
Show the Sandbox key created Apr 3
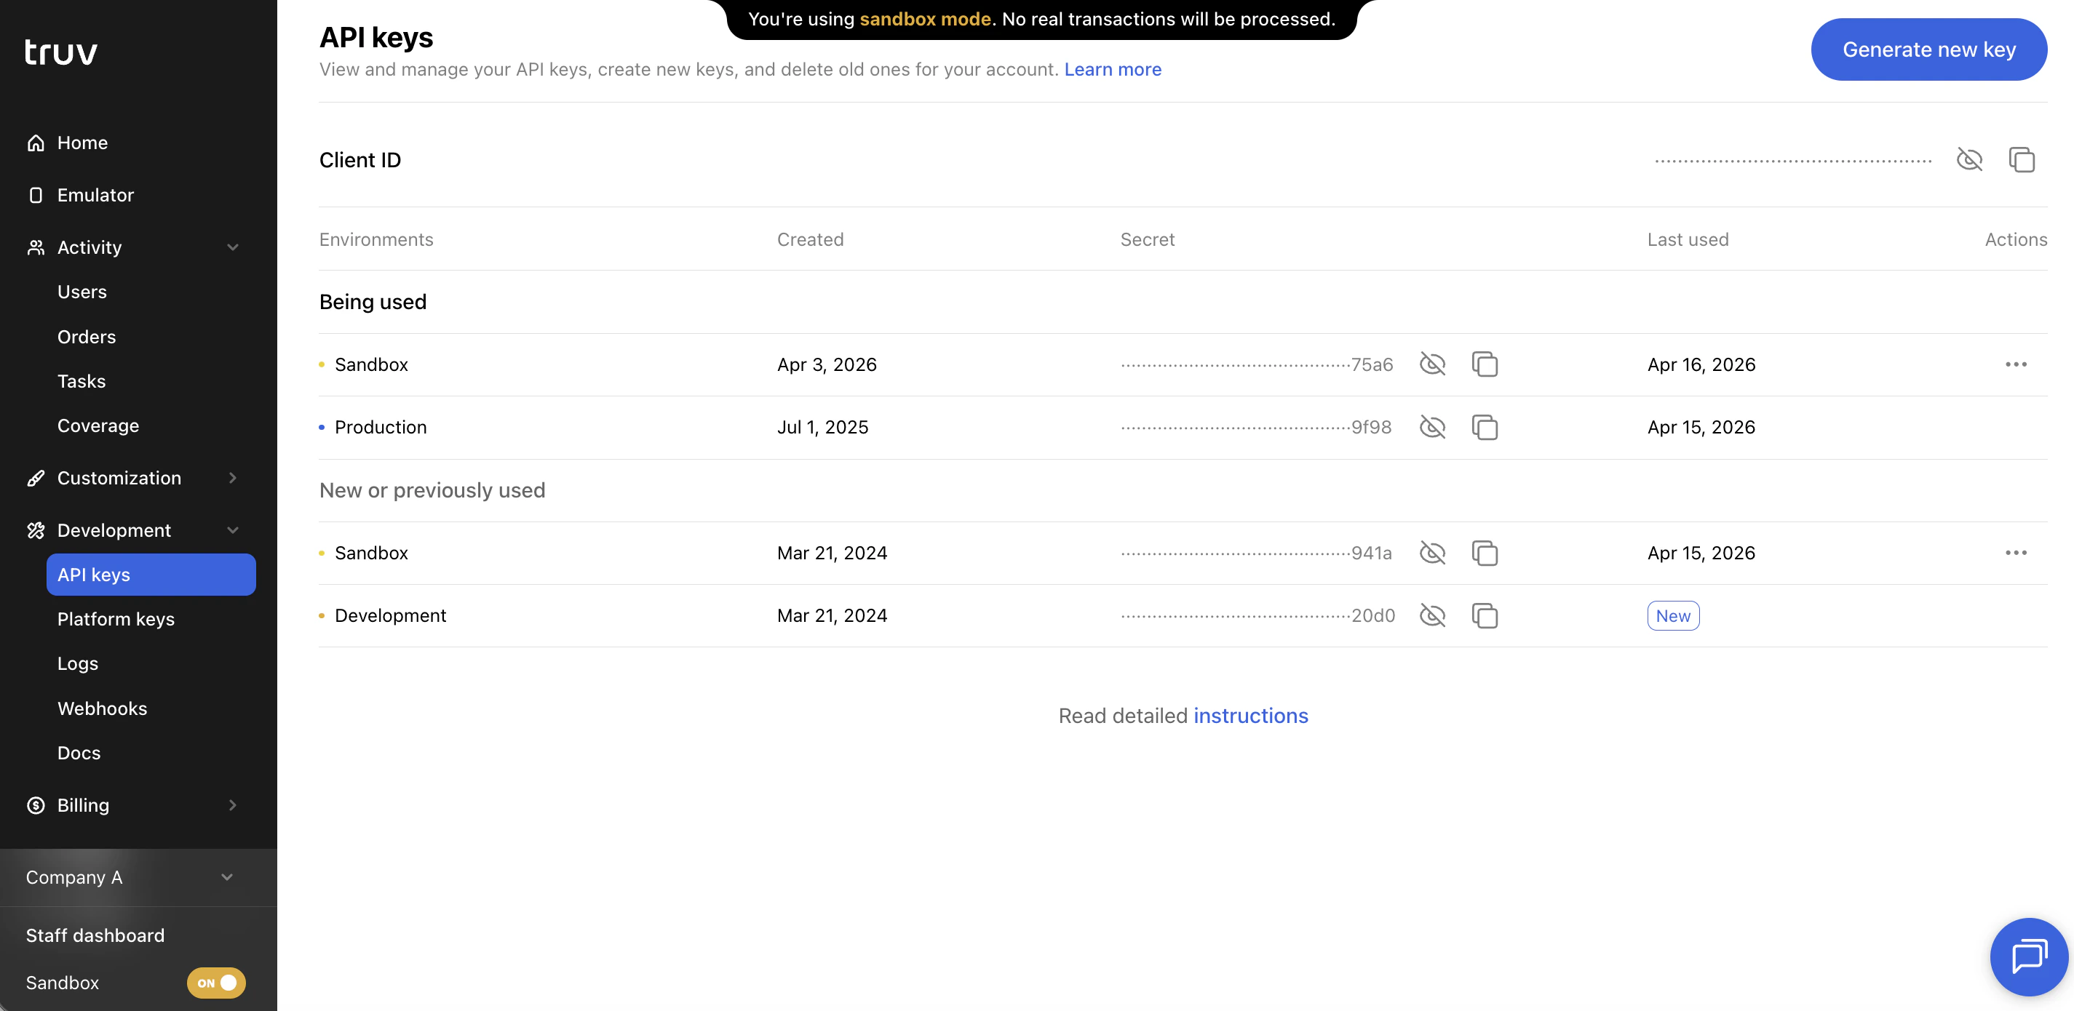[x=1433, y=364]
